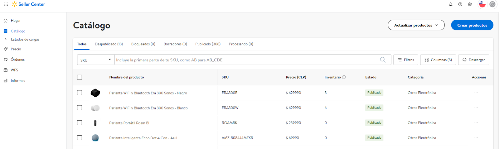Click the Informes chart icon in the sidebar
This screenshot has width=499, height=149.
pyautogui.click(x=6, y=81)
